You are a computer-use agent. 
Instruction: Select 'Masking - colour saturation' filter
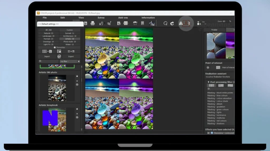coord(219,98)
